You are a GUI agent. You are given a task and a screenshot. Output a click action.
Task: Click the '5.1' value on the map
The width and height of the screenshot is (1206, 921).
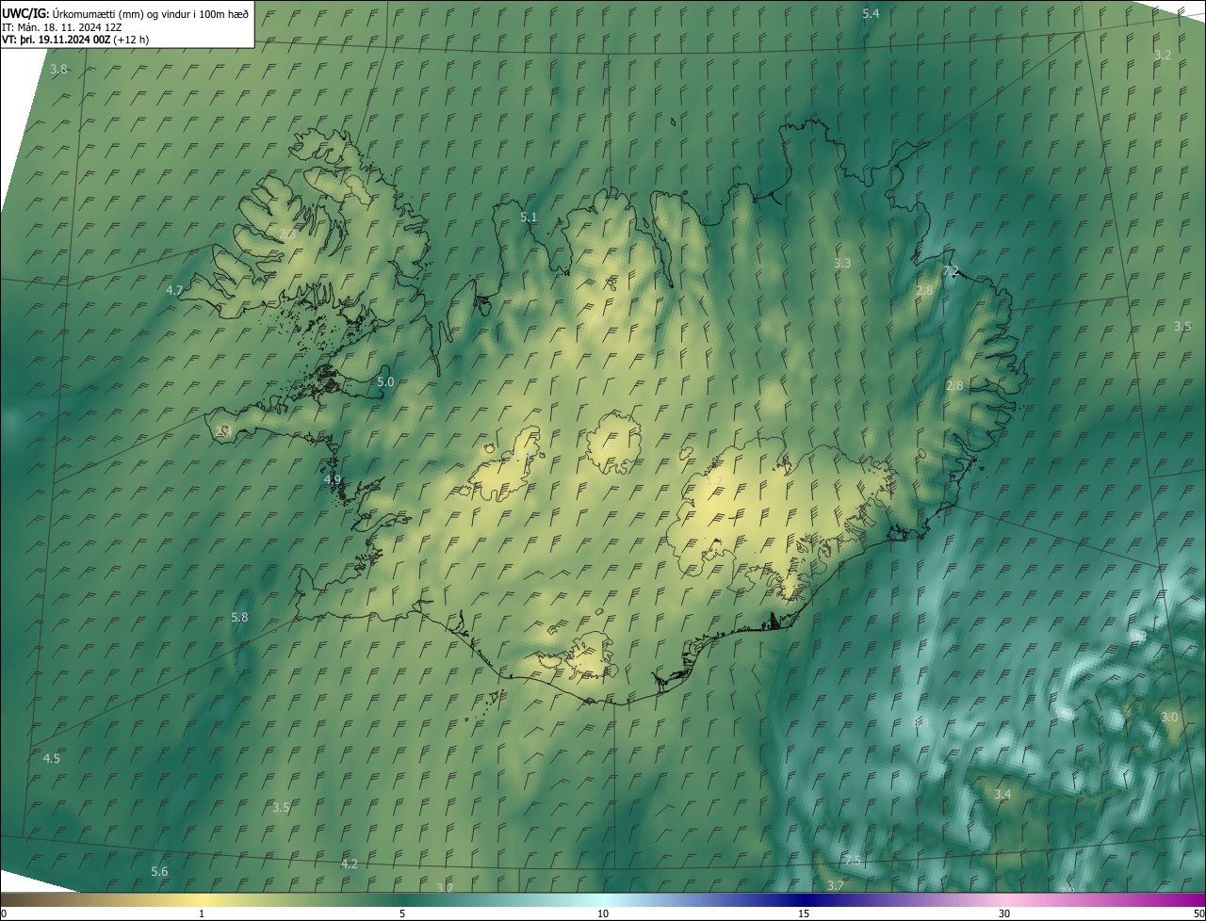[529, 218]
